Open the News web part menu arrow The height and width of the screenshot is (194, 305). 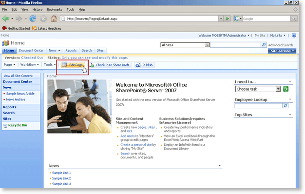click(219, 166)
